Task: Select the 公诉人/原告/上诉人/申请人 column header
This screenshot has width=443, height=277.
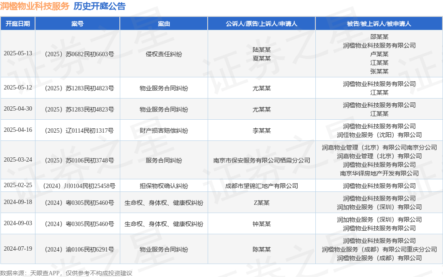Action: (262, 24)
